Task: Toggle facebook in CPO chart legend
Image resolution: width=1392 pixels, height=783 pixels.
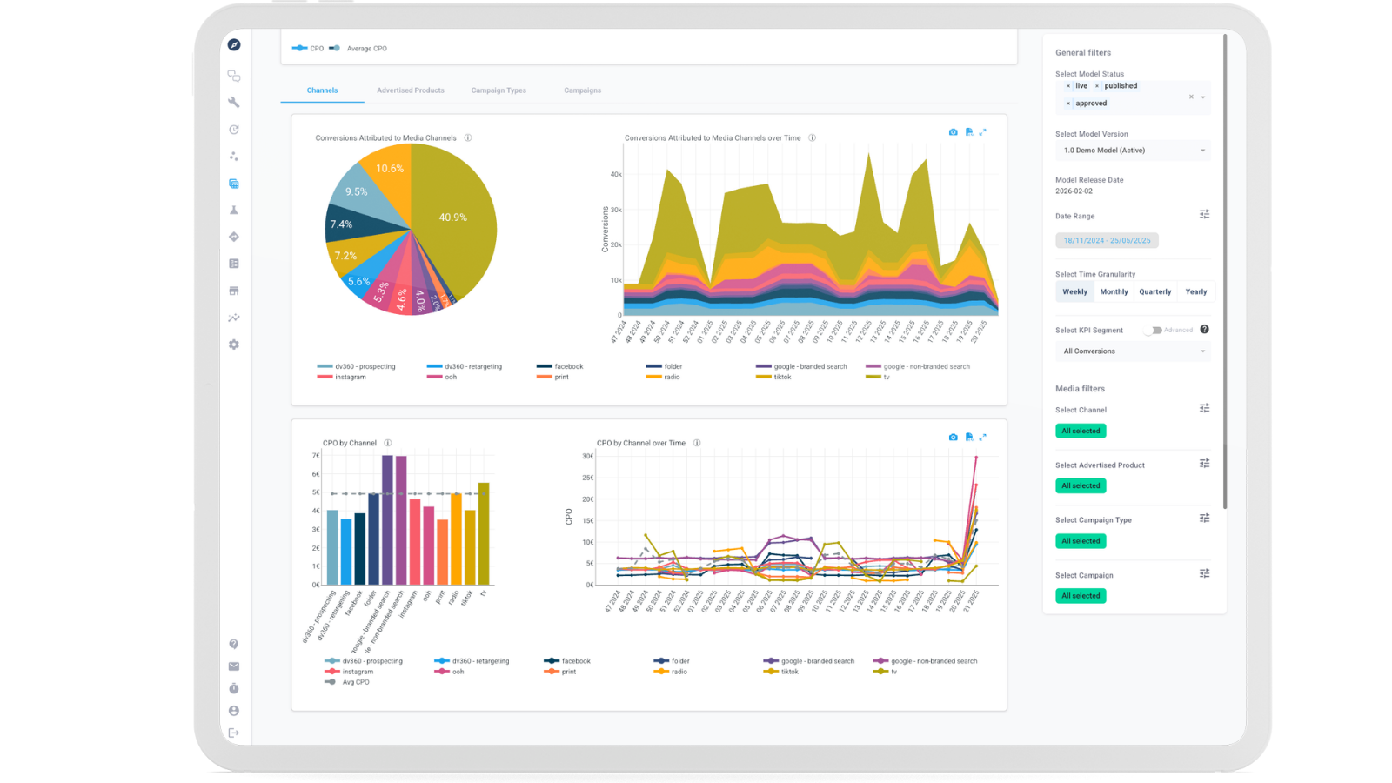Action: coord(567,661)
